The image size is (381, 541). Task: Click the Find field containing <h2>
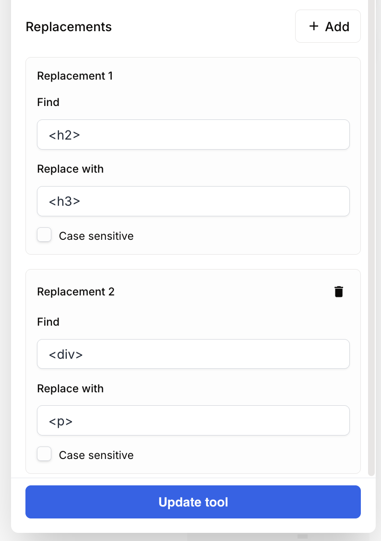click(193, 135)
